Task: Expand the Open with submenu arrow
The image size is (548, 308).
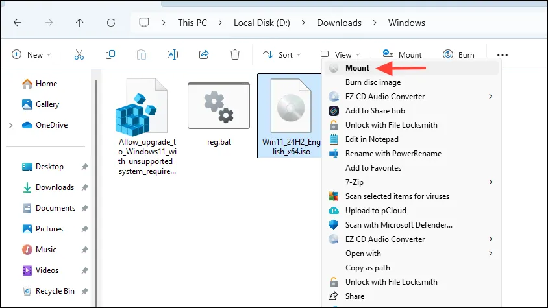Action: click(x=491, y=253)
